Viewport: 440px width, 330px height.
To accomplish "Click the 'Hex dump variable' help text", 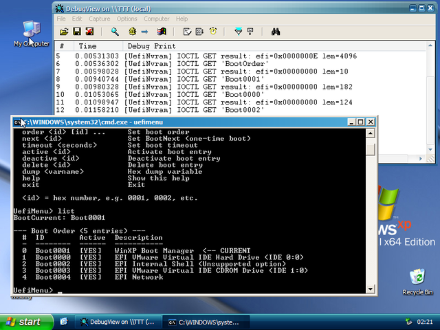I will pos(165,171).
